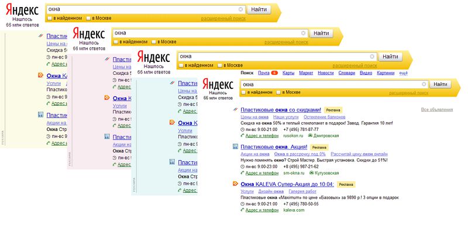Open 'расширенный поиск' in the front white window
This screenshot has width=468, height=225.
click(408, 93)
